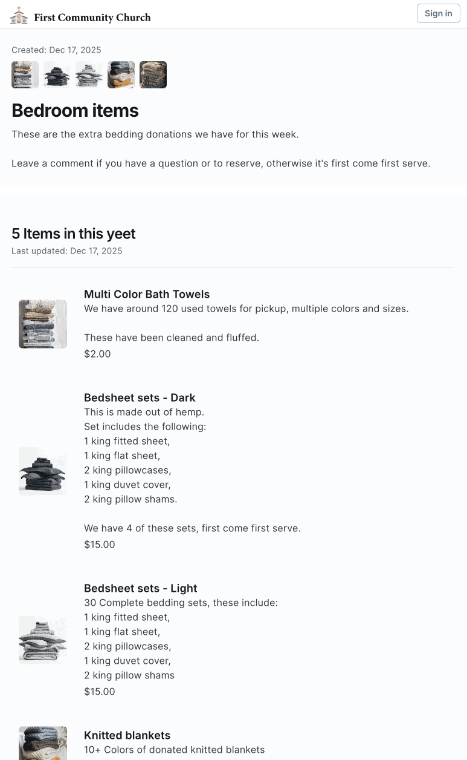Viewport: 467px width, 760px height.
Task: Click the church building logo icon
Action: [19, 15]
